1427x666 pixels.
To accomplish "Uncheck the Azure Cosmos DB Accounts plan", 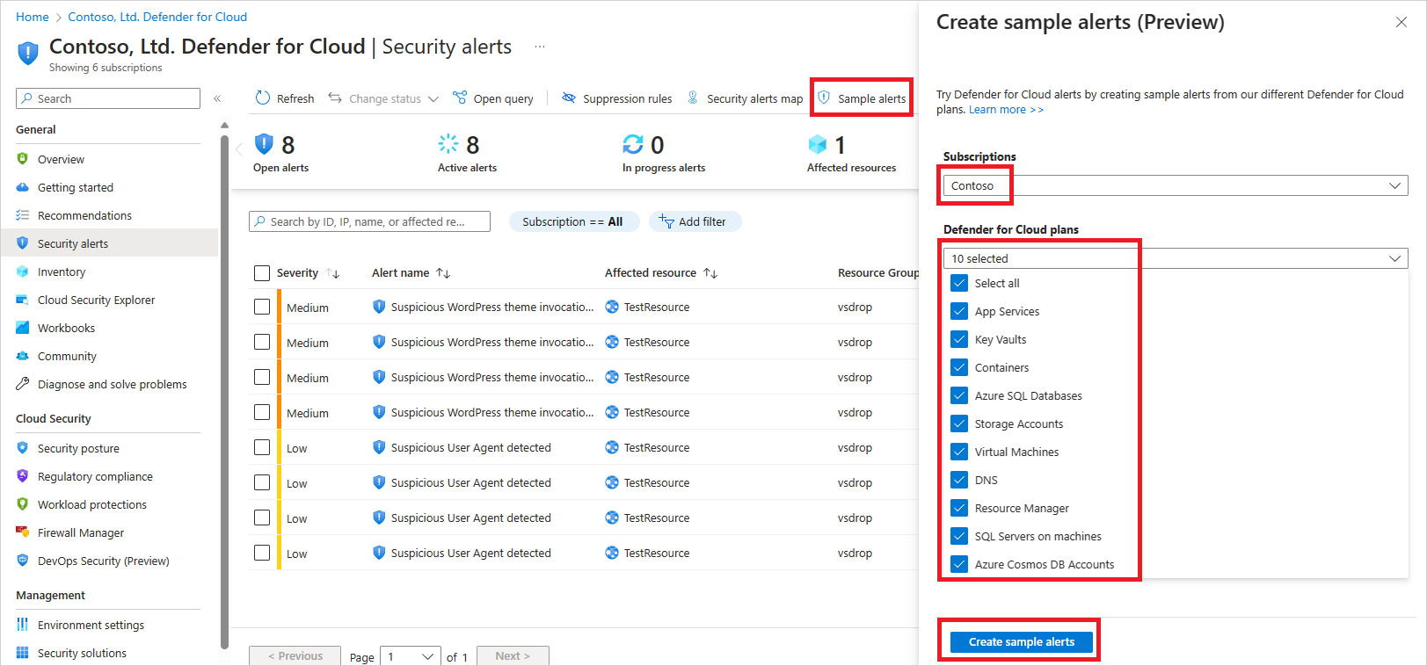I will (959, 564).
